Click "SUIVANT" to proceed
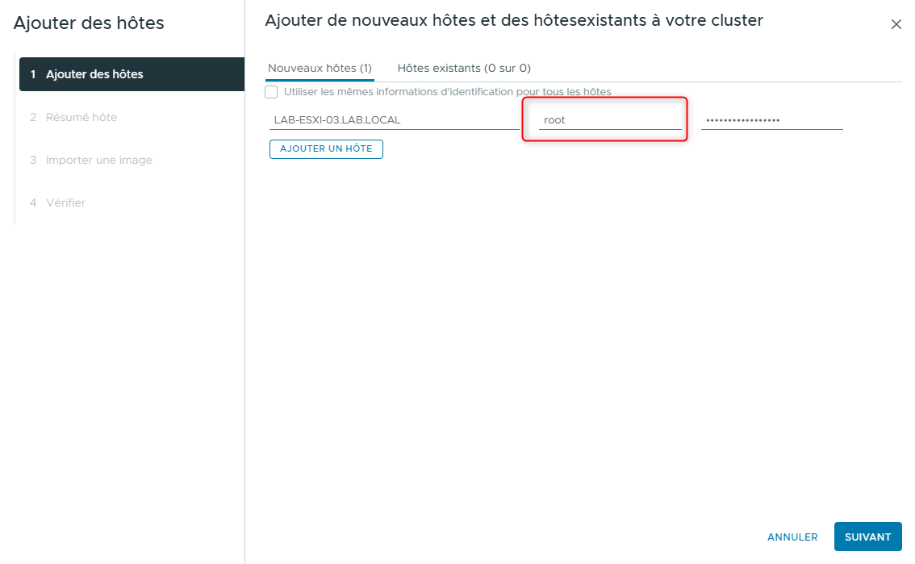915x564 pixels. 867,537
